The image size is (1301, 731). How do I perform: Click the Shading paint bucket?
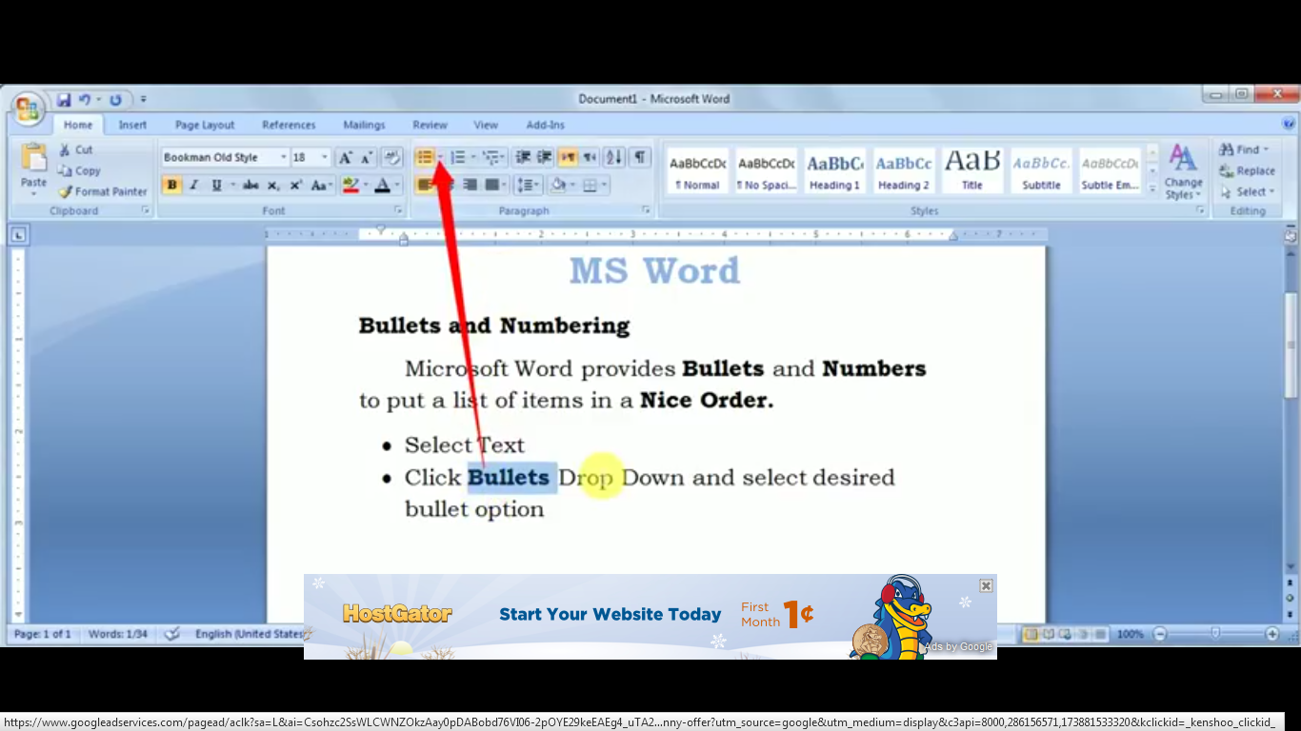click(x=559, y=185)
